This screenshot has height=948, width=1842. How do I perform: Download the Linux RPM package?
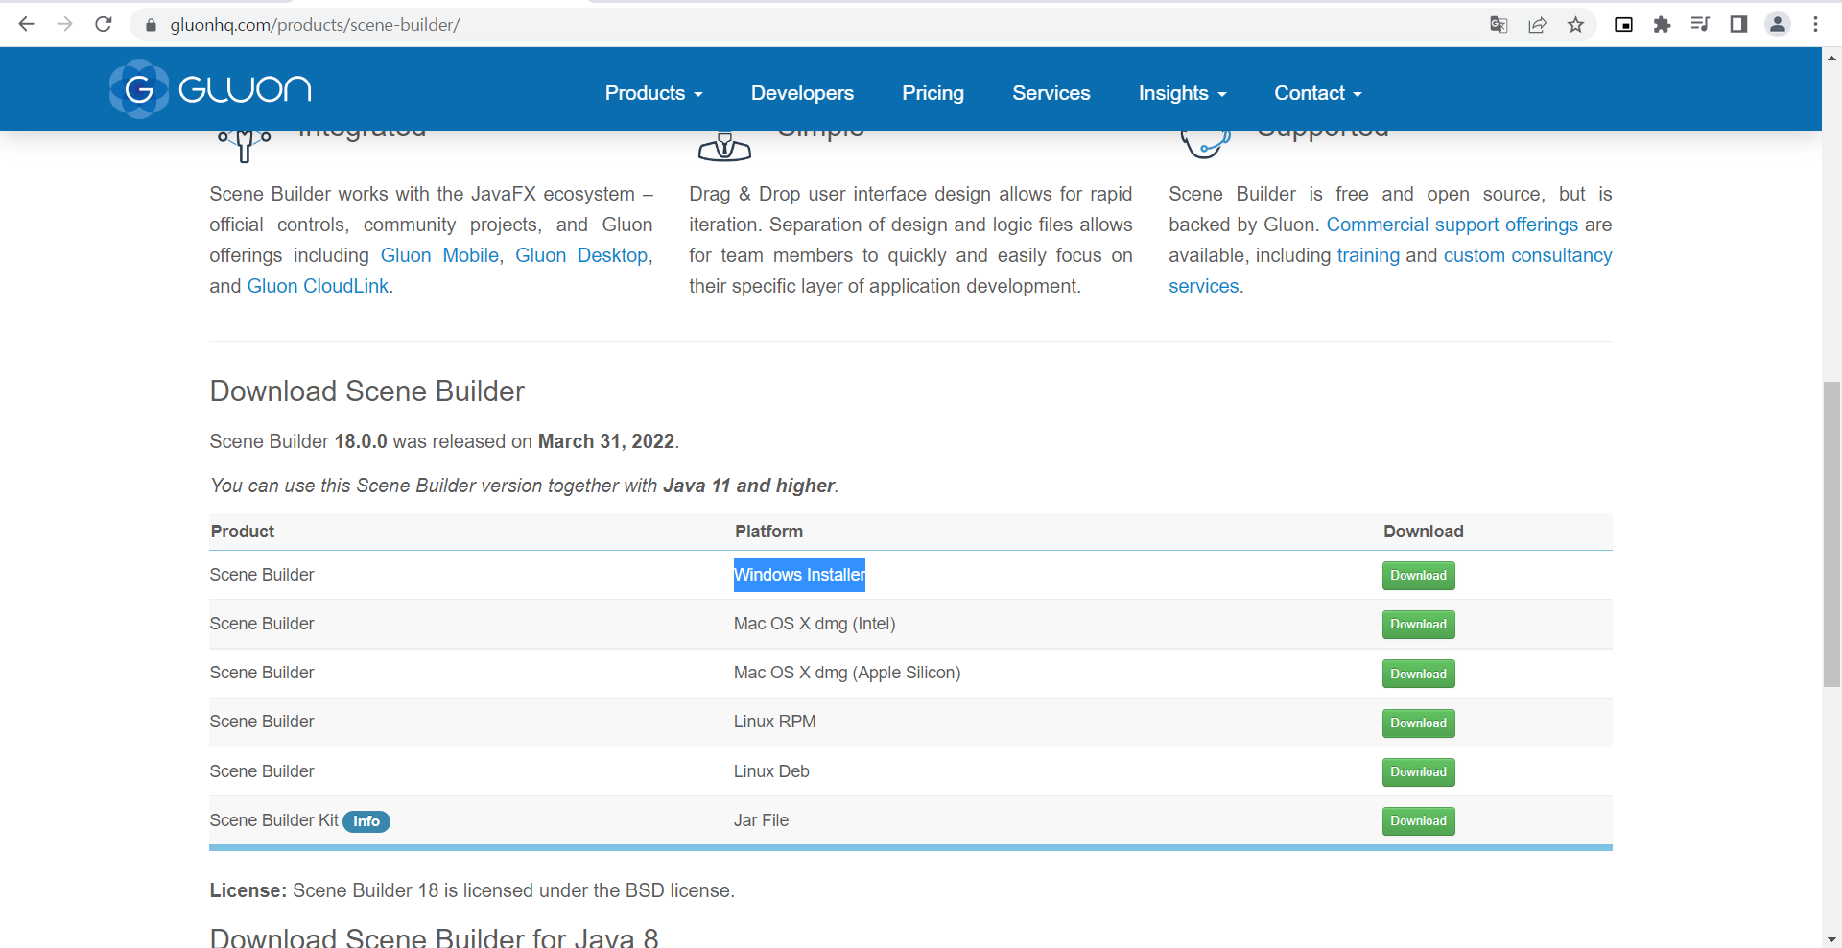[1418, 723]
